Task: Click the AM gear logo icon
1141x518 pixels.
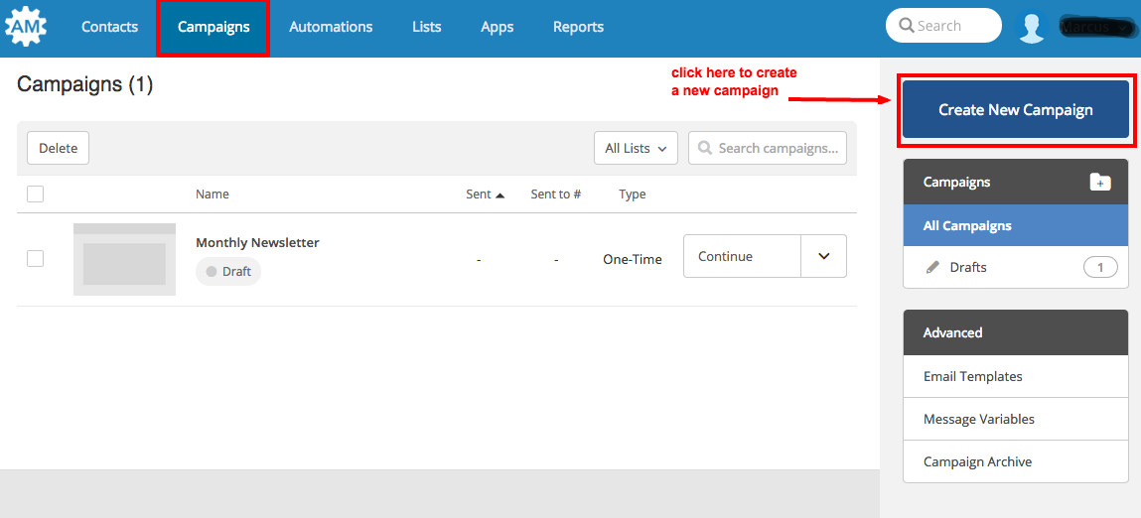Action: 26,26
